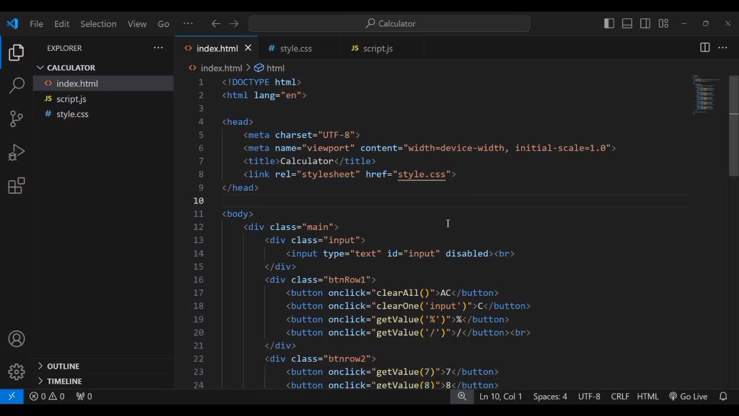Open the Extensions view
Screen dimensions: 739x416
[x=17, y=185]
